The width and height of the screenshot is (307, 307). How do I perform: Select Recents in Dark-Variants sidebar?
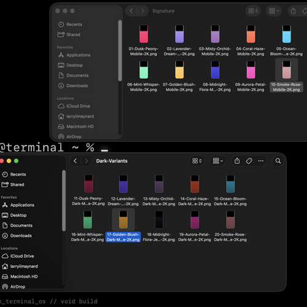[x=14, y=174]
